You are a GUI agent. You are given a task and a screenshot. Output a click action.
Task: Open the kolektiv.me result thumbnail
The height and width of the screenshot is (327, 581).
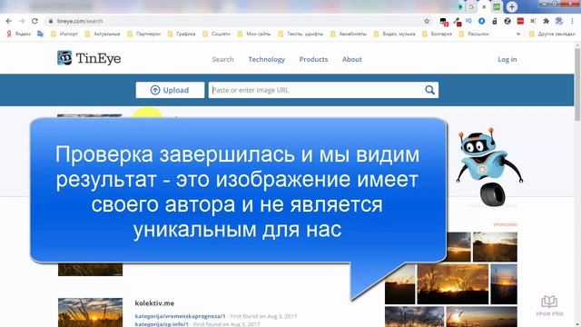[90, 312]
